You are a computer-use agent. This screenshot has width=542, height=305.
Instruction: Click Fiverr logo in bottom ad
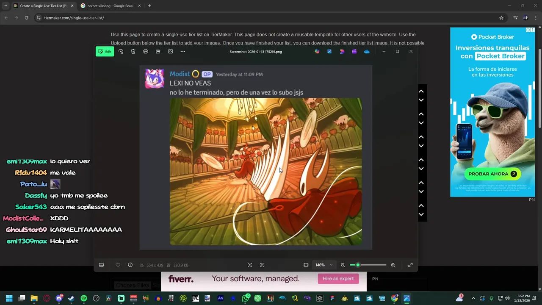point(181,279)
